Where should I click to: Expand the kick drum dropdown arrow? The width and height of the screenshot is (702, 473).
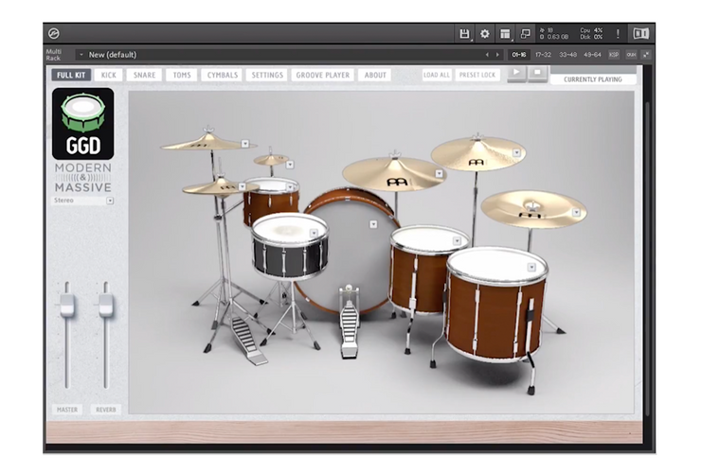(x=374, y=224)
